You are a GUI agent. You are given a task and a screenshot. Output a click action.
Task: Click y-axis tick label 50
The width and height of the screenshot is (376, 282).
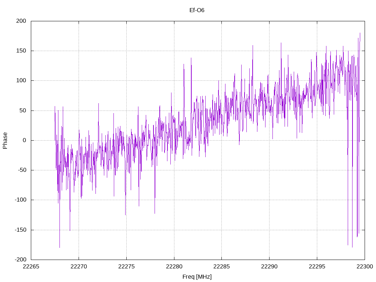click(x=23, y=111)
